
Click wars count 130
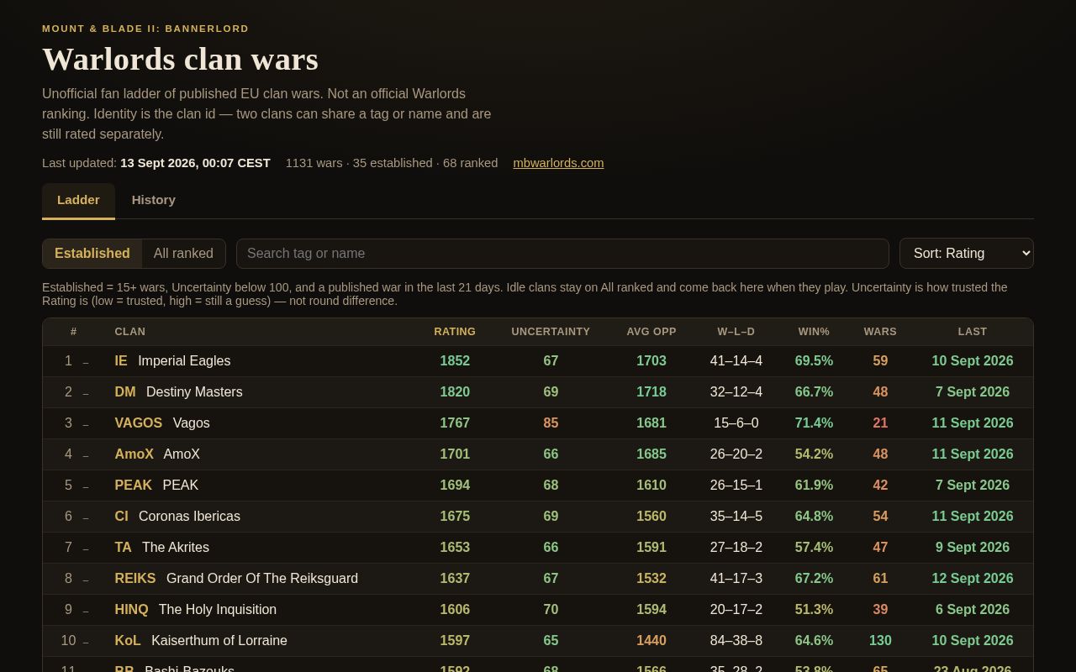click(x=880, y=641)
